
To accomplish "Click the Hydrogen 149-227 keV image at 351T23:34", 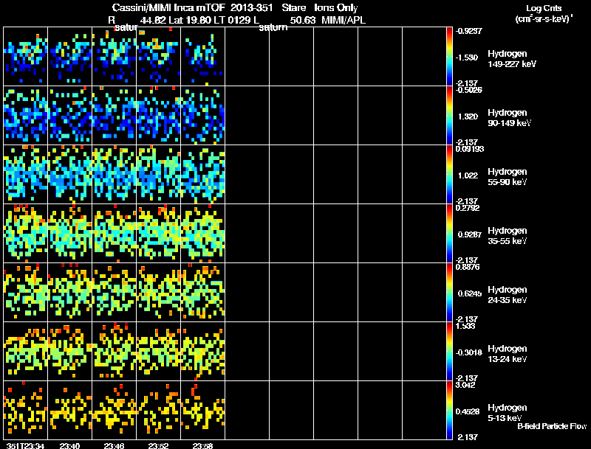I will 26,57.
